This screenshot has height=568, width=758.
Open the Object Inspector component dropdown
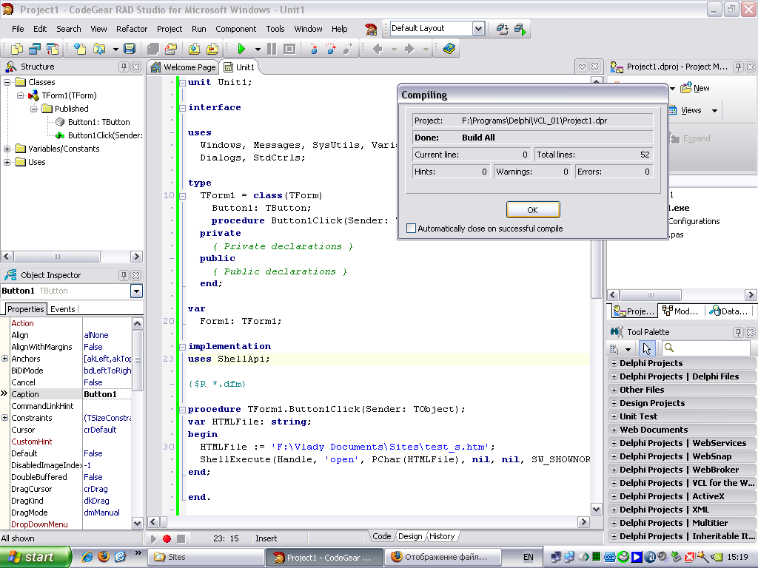pyautogui.click(x=136, y=291)
